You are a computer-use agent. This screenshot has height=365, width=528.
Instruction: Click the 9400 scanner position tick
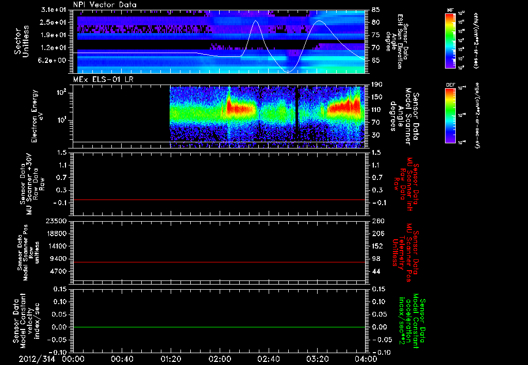[x=58, y=259]
